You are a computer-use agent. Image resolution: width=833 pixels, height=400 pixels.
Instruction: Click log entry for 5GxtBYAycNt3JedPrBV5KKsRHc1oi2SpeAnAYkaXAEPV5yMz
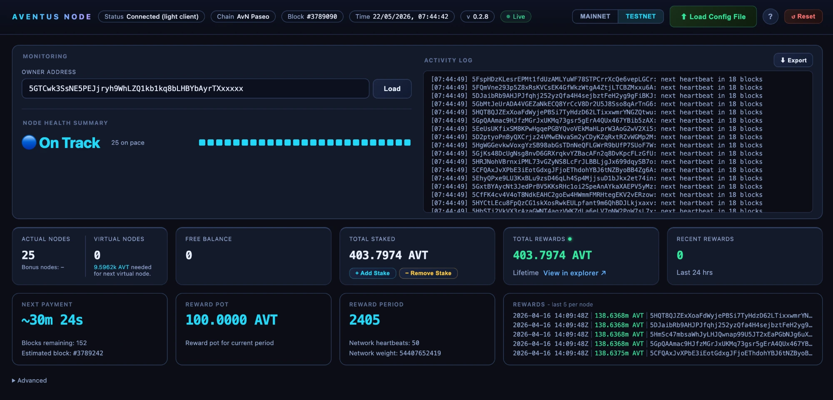tap(596, 187)
